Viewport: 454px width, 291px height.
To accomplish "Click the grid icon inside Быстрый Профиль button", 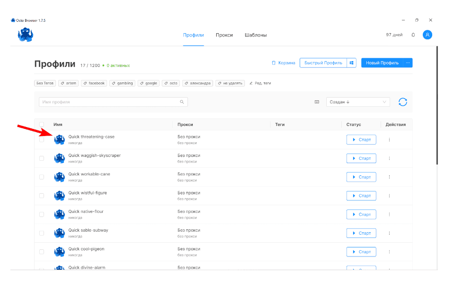I will (x=351, y=62).
